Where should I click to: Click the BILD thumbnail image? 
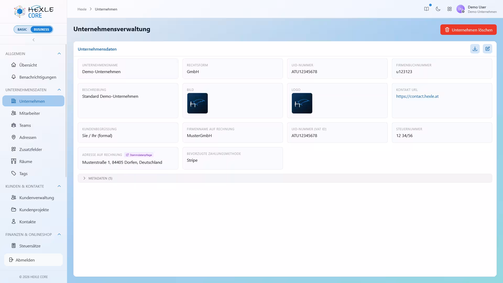tap(197, 103)
